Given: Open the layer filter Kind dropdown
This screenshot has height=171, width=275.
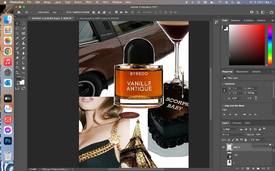Looking at the screenshot, I should pyautogui.click(x=230, y=129).
